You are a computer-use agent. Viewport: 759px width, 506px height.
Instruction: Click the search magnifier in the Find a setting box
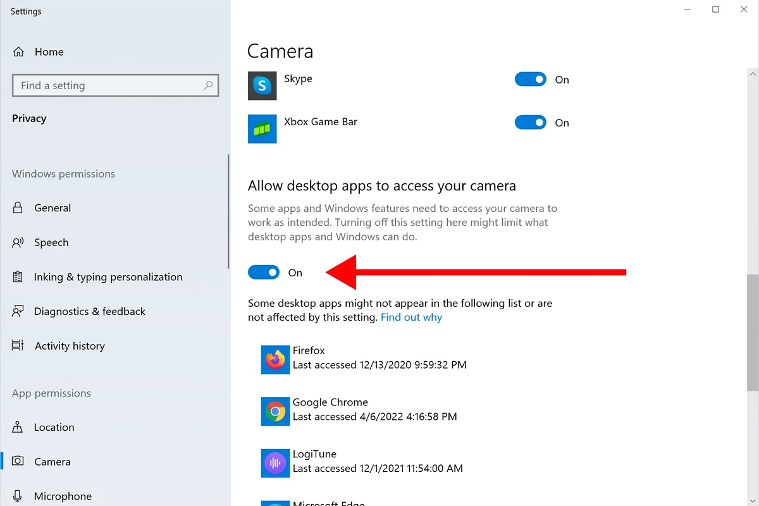(x=208, y=85)
